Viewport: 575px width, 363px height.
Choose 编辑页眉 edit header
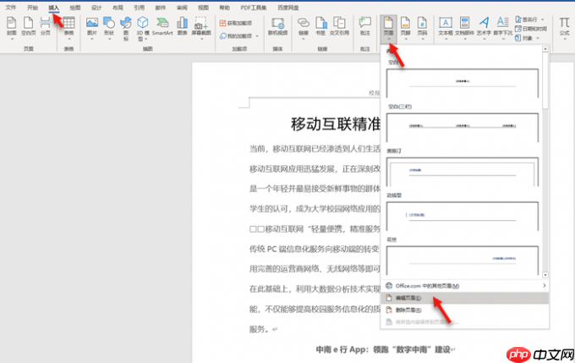pyautogui.click(x=464, y=298)
